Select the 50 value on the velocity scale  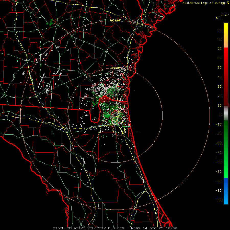pyautogui.click(x=220, y=68)
